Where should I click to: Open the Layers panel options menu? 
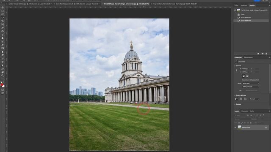pyautogui.click(x=269, y=111)
